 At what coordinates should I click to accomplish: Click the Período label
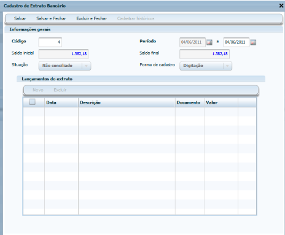148,41
